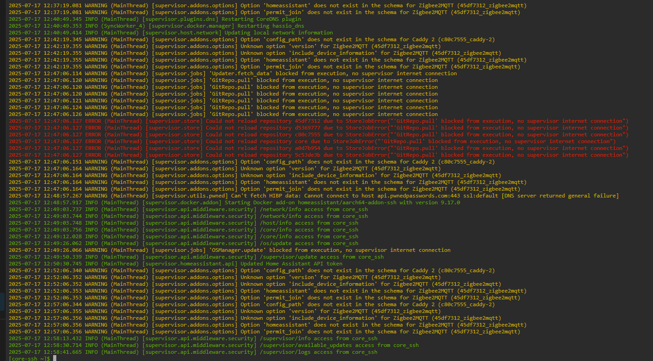Select the 12:57:06.356 'include_device_information' warning
Viewport: 653px width, 361px height.
tap(255, 318)
